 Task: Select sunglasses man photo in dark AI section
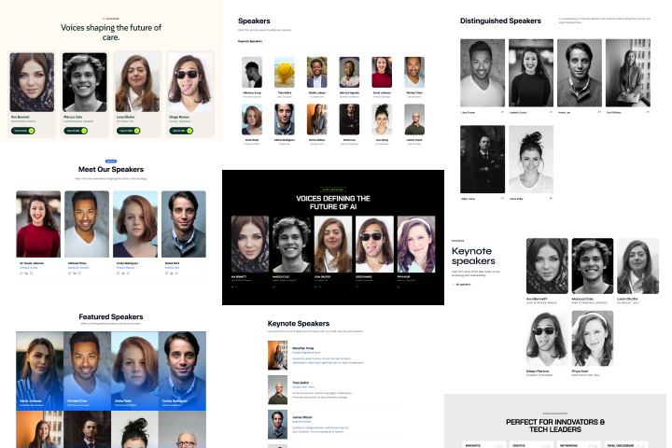374,245
